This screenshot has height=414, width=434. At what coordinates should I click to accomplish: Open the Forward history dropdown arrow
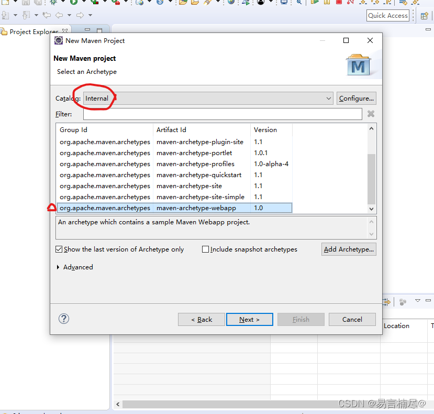90,15
